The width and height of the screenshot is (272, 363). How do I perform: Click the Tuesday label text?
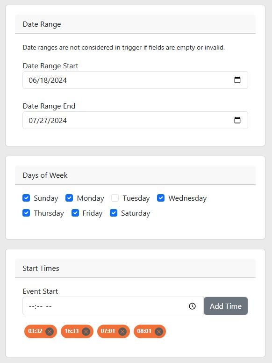(136, 198)
